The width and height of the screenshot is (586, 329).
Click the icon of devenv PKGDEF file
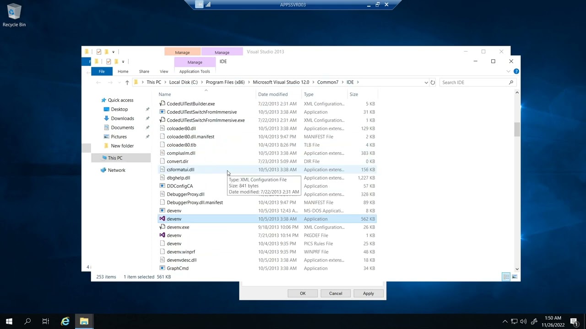coord(162,235)
